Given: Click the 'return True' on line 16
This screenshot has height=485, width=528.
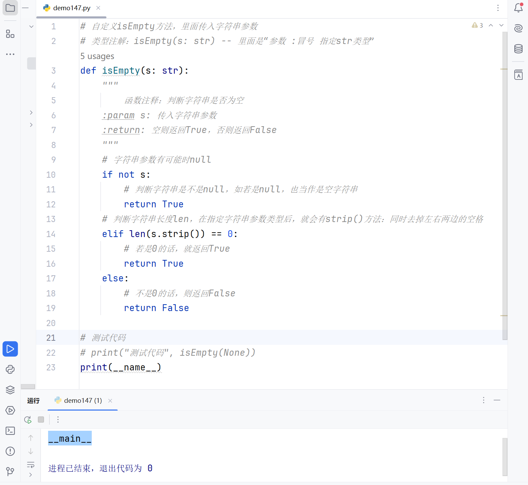Looking at the screenshot, I should coord(154,264).
